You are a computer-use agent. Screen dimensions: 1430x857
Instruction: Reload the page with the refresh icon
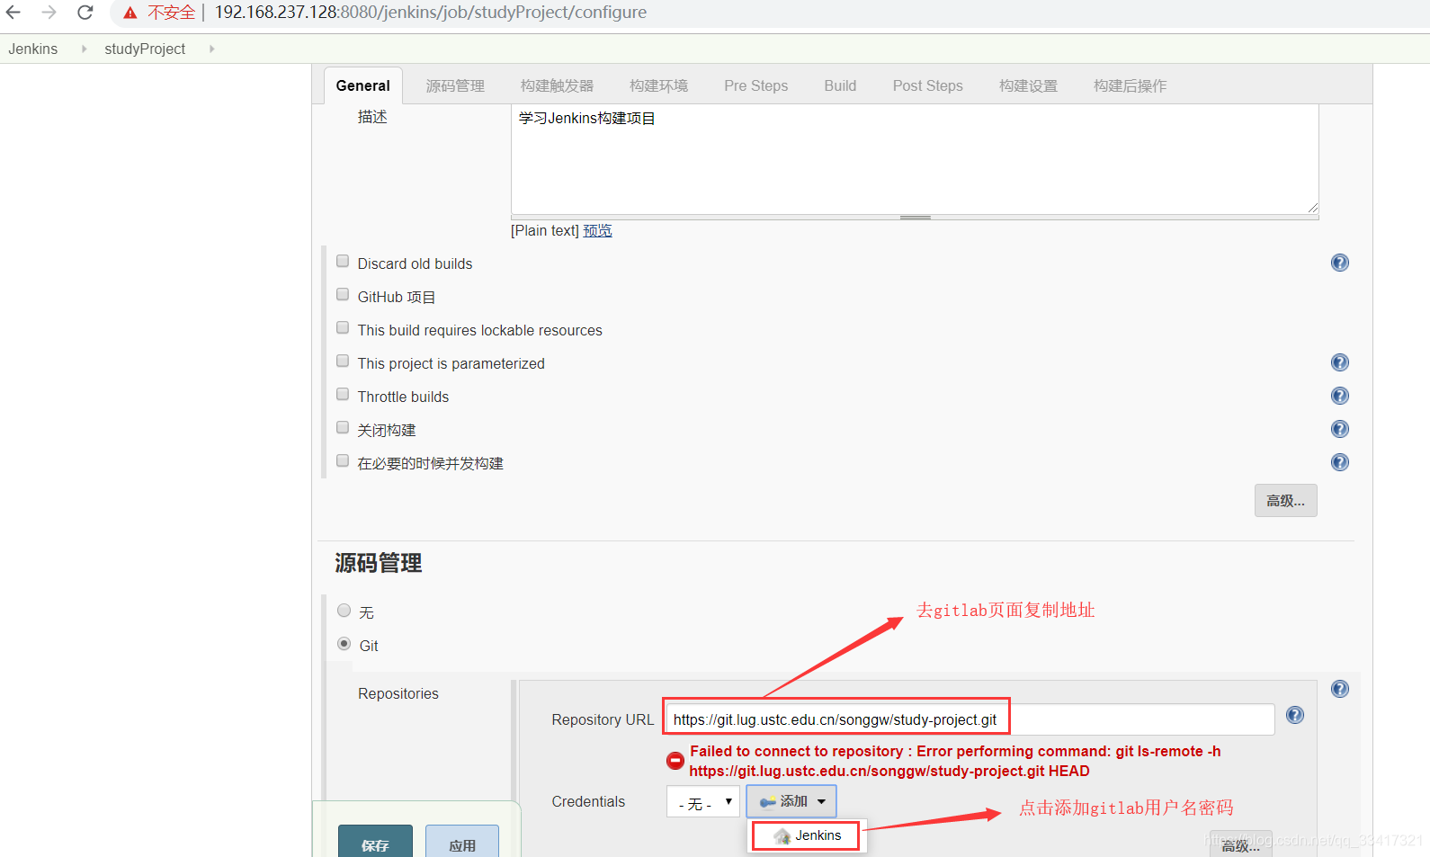click(x=85, y=13)
